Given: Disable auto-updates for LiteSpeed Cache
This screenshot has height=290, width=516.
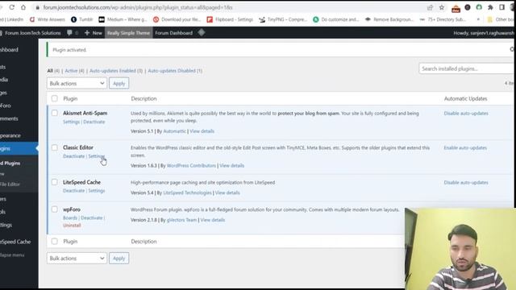Looking at the screenshot, I should (x=466, y=183).
